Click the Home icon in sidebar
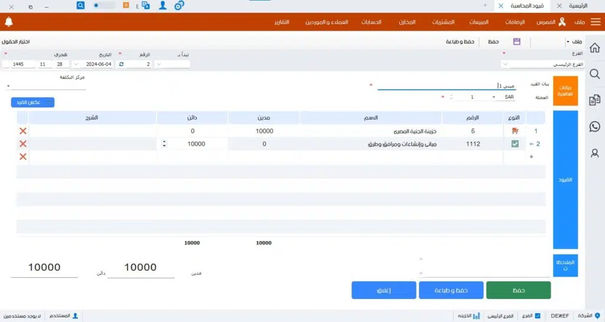605x322 pixels. point(595,48)
